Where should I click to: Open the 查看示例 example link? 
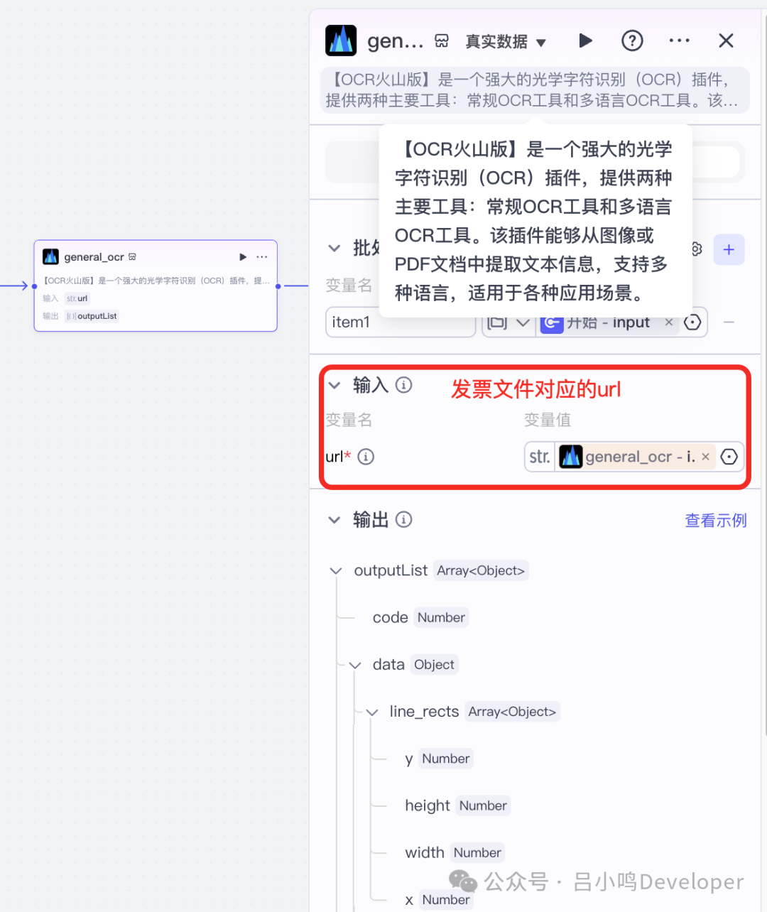(715, 520)
